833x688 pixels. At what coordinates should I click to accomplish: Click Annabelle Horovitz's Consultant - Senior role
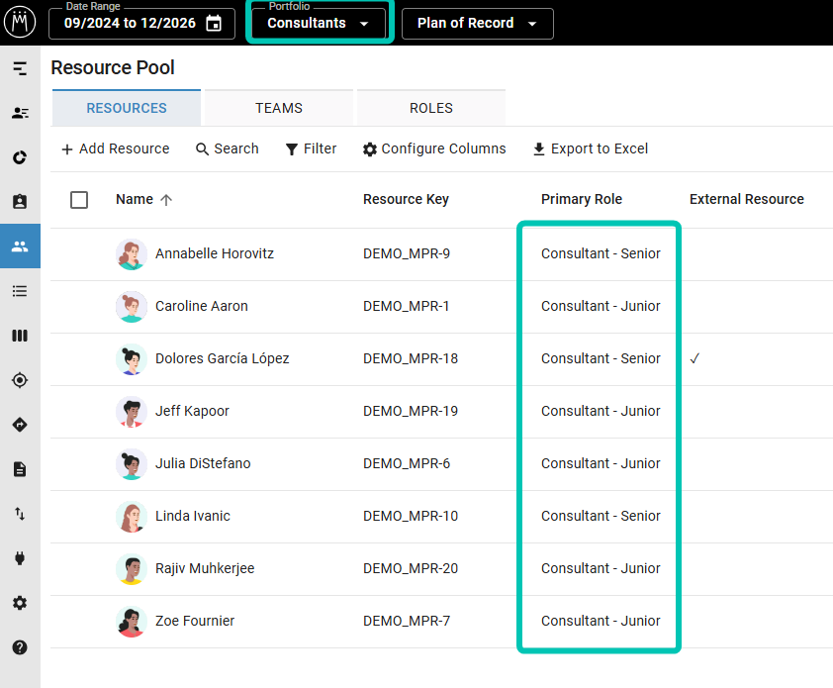(x=601, y=253)
